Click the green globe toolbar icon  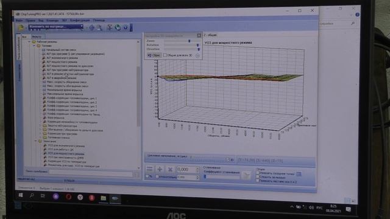[118, 27]
